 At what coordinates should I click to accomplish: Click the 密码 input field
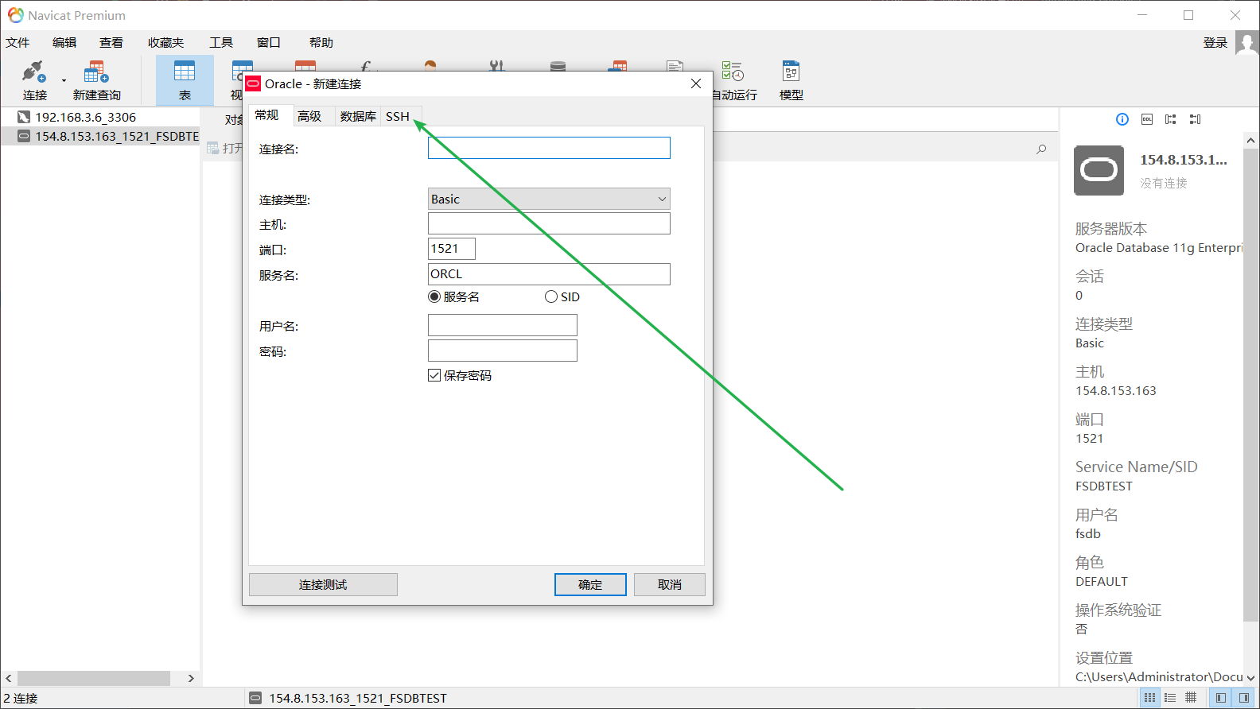point(503,351)
